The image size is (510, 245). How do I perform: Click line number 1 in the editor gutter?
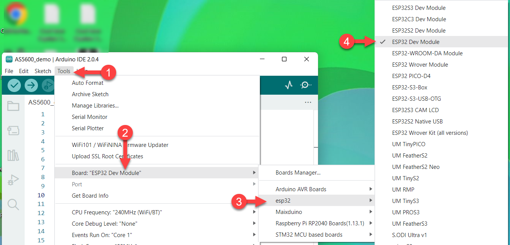(x=43, y=114)
